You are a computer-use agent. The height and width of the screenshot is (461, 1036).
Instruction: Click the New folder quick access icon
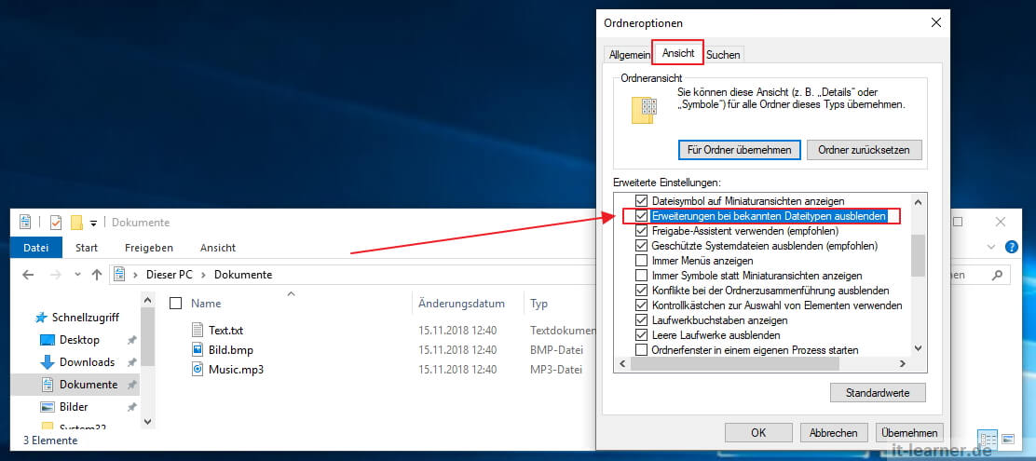[x=76, y=223]
